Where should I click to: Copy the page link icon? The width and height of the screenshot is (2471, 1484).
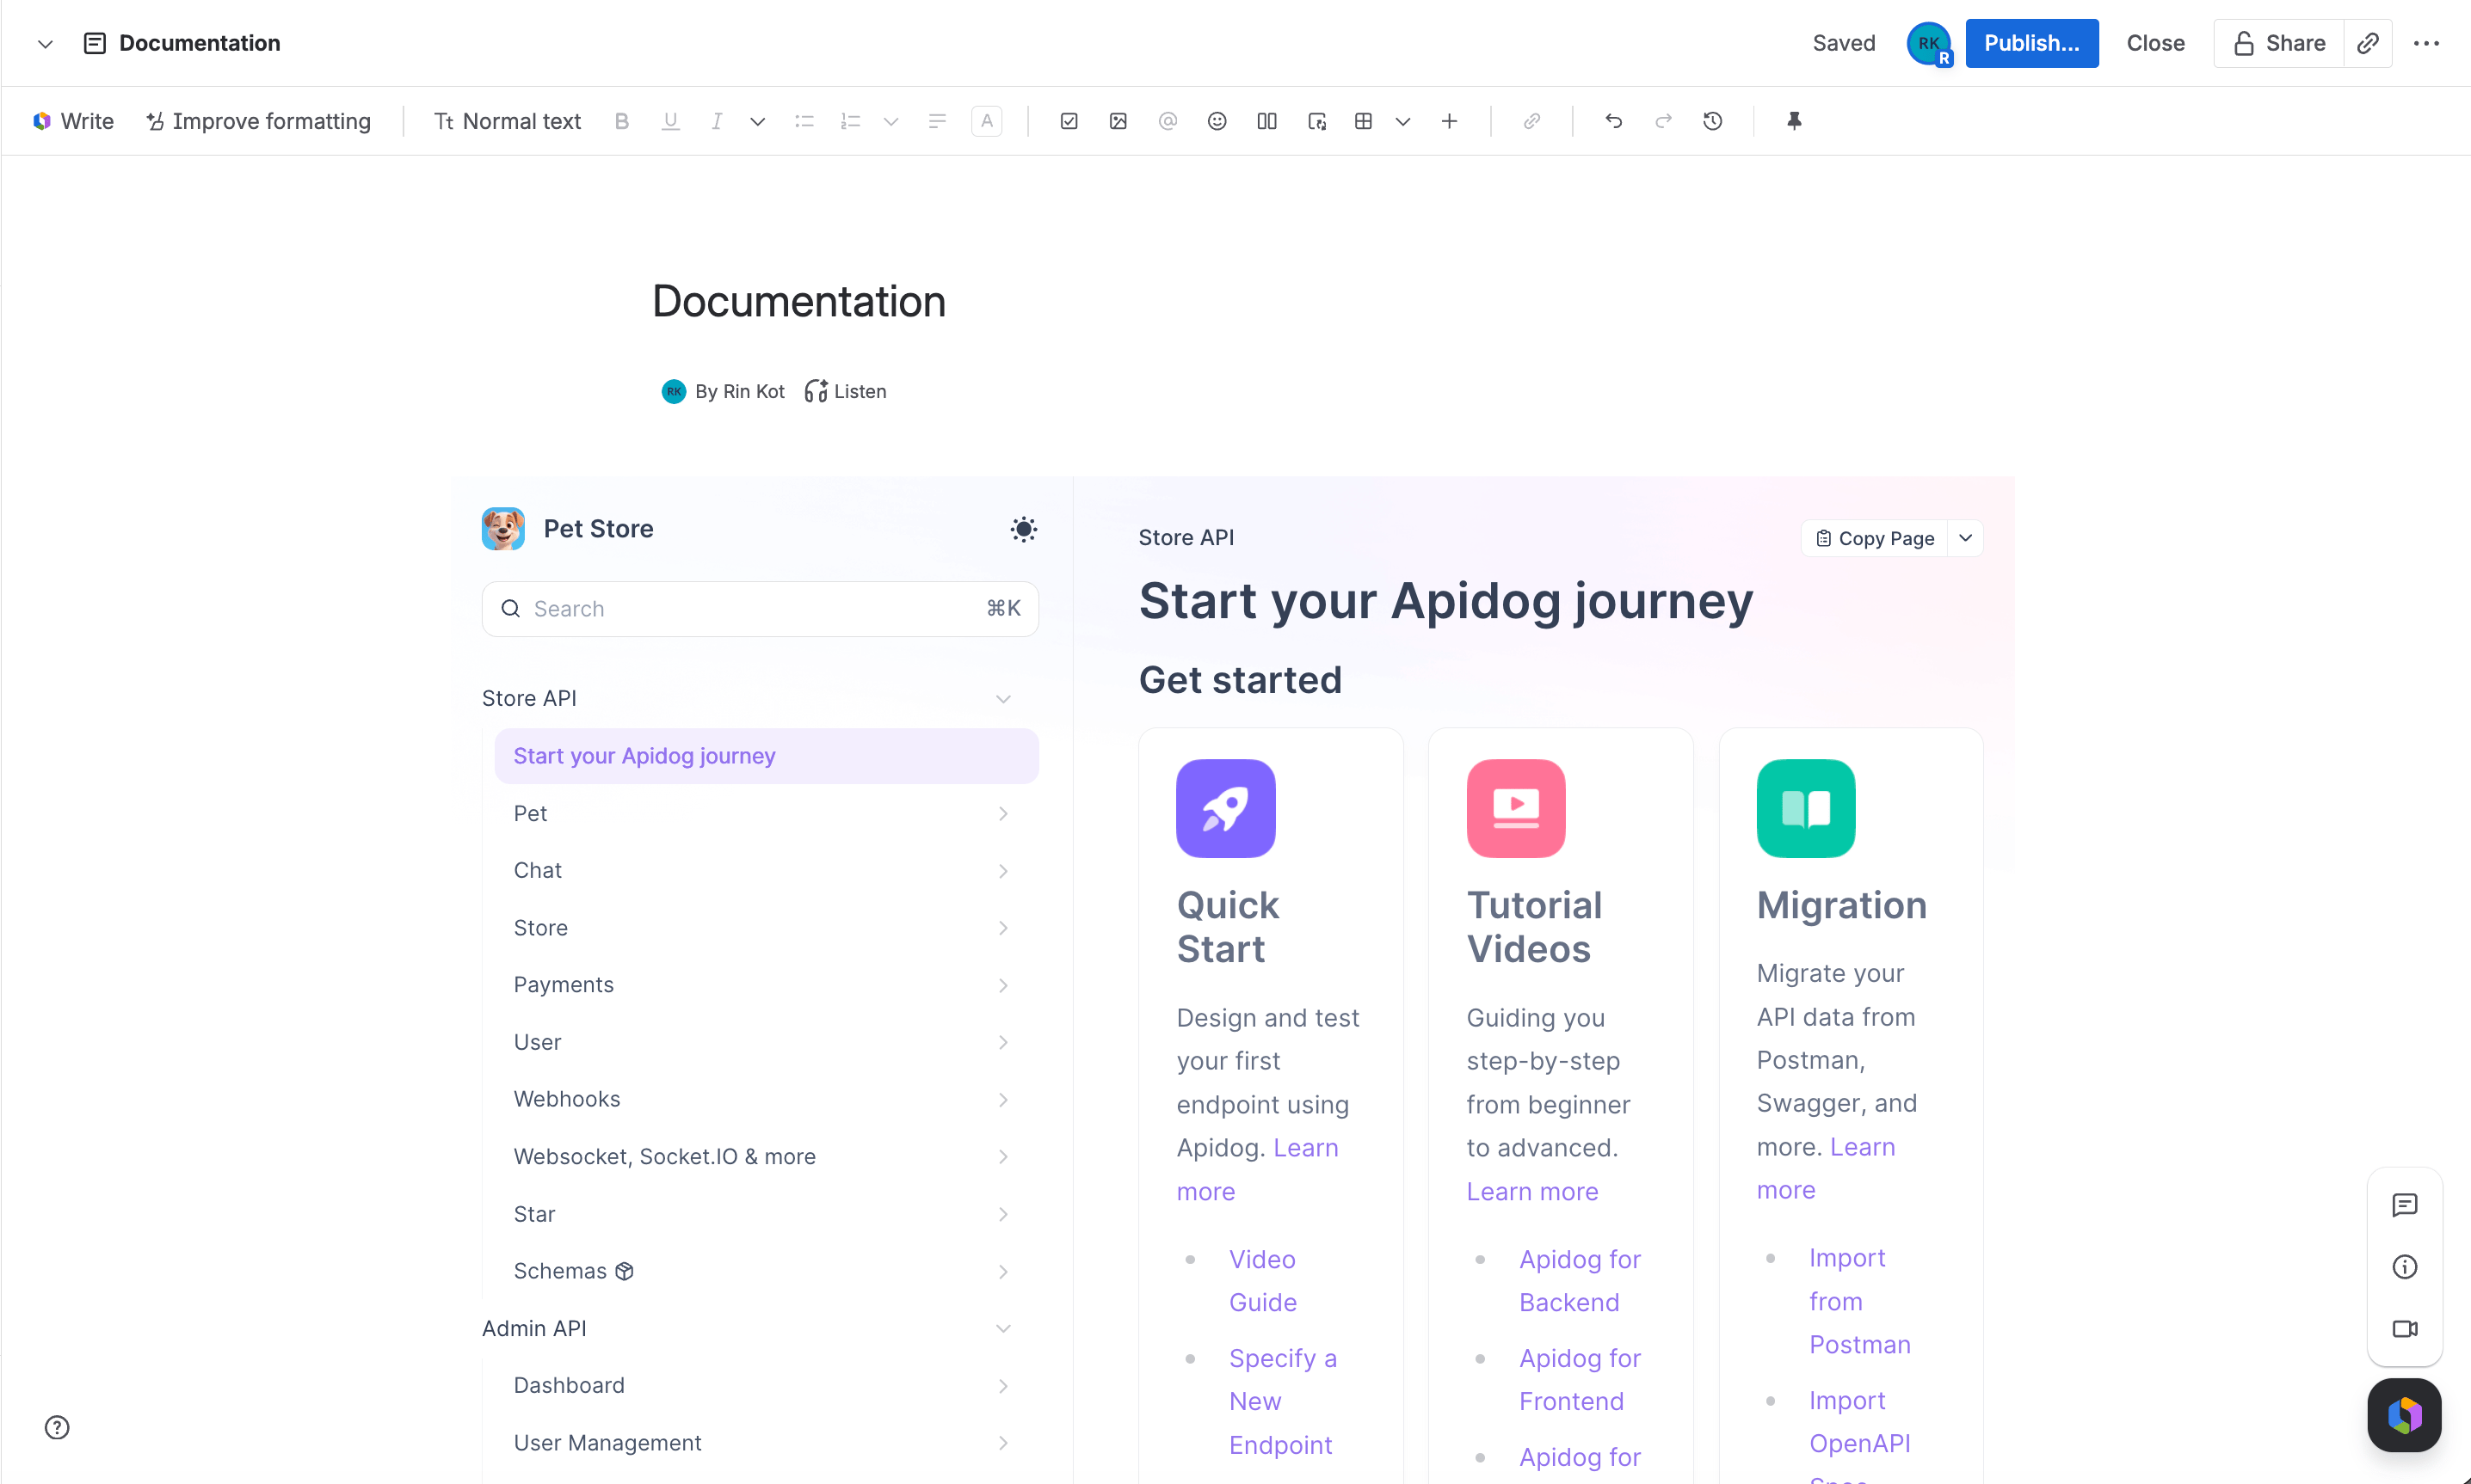point(2367,43)
